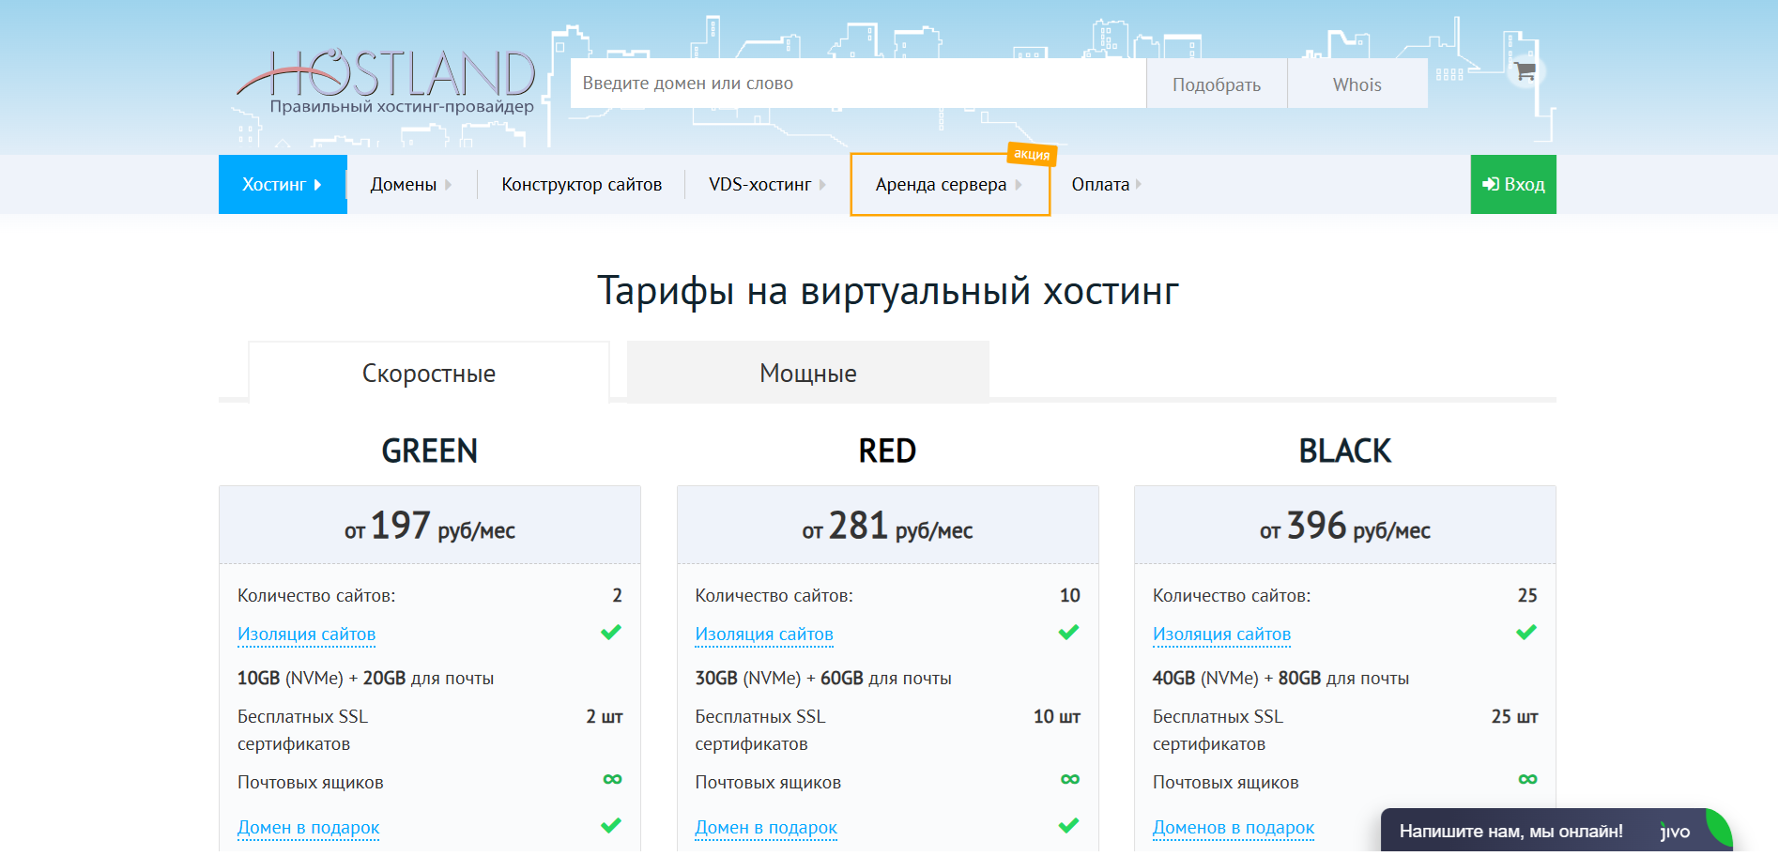Open 'Изоляция сайтов' link in GREEN plan
The height and width of the screenshot is (856, 1778).
[x=306, y=634]
